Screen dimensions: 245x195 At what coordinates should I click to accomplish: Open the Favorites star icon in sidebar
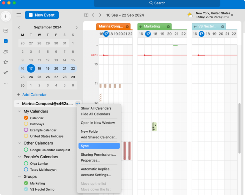point(6,62)
